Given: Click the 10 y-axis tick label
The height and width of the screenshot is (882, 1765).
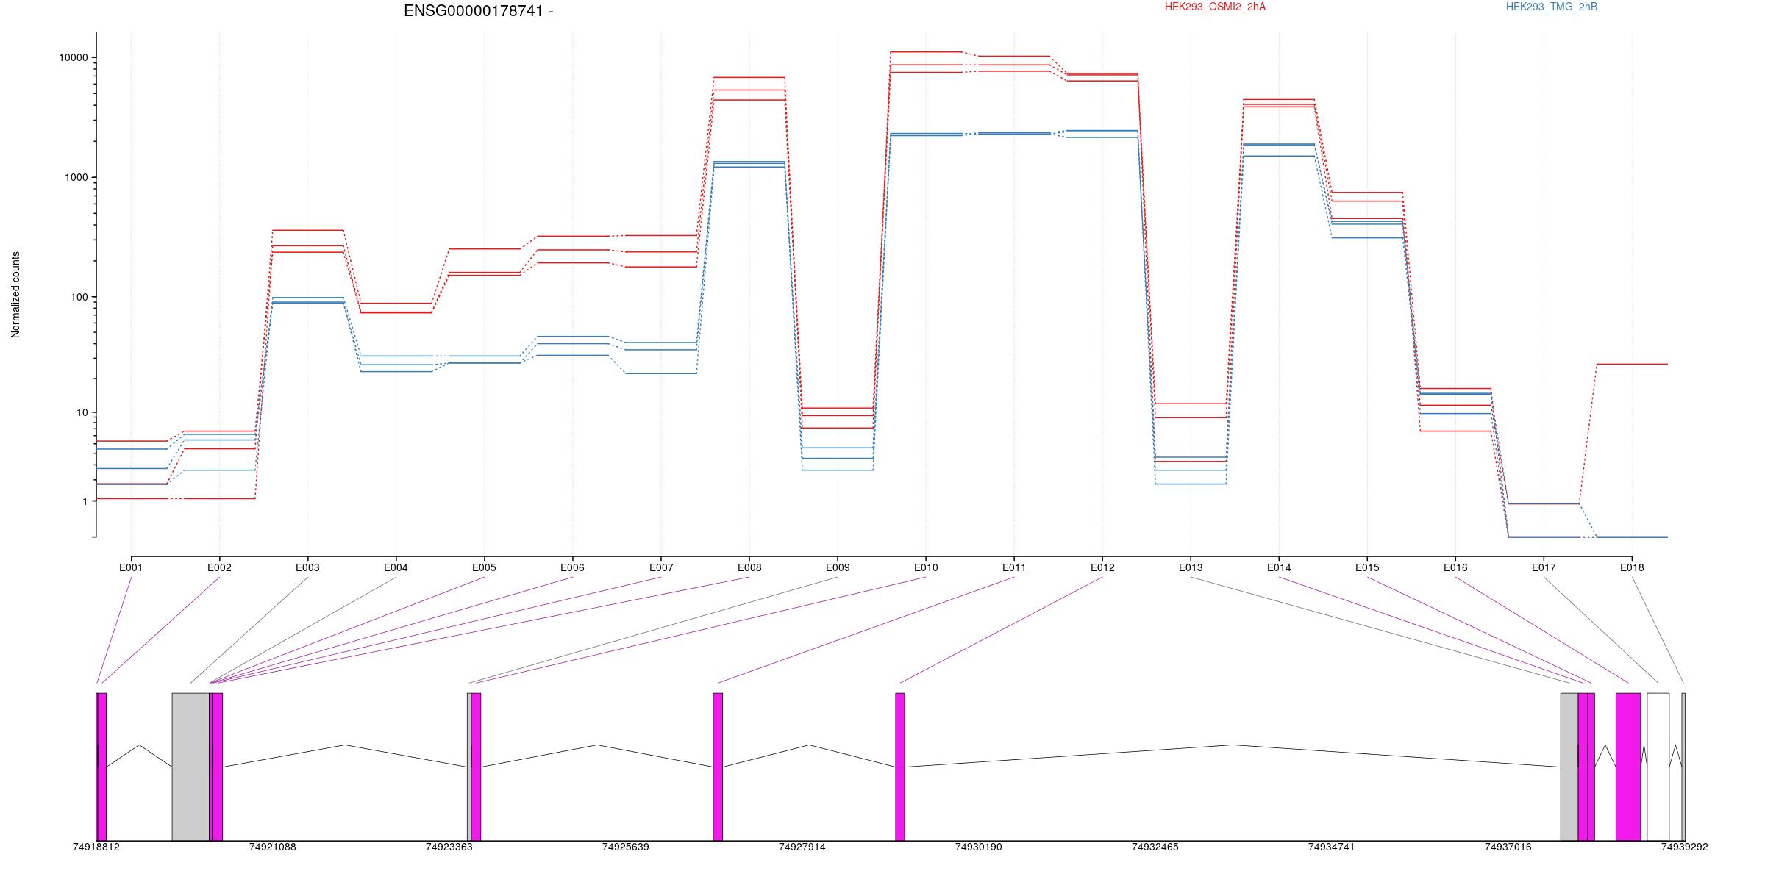Looking at the screenshot, I should 81,412.
